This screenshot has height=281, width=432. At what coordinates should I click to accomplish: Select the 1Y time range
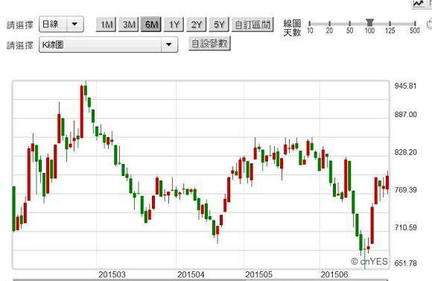[x=174, y=25]
